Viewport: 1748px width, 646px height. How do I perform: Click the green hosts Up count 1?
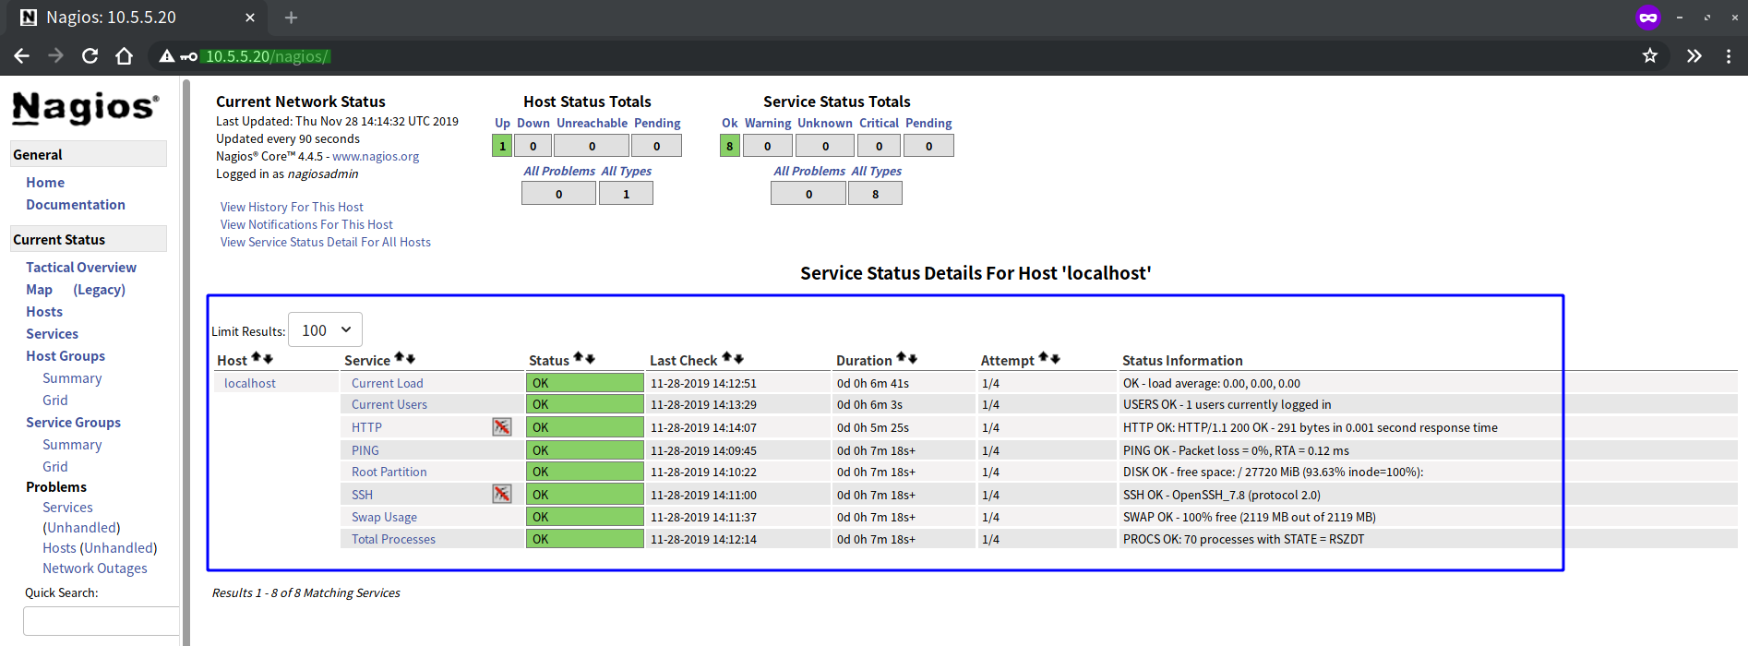point(502,146)
